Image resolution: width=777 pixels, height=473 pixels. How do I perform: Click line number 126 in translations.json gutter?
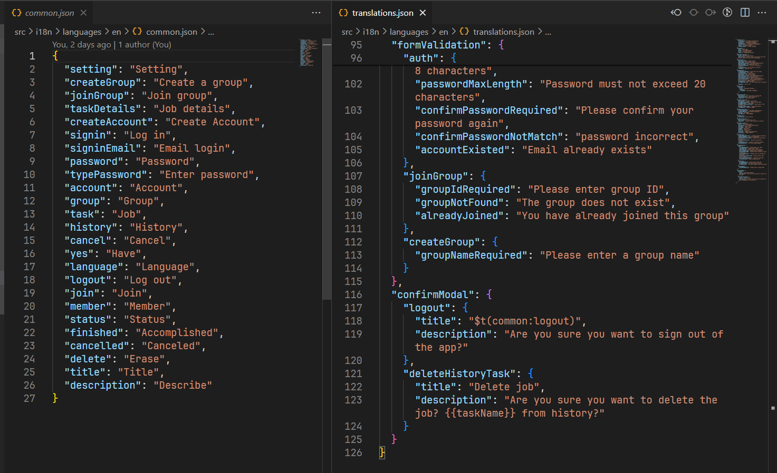point(353,452)
